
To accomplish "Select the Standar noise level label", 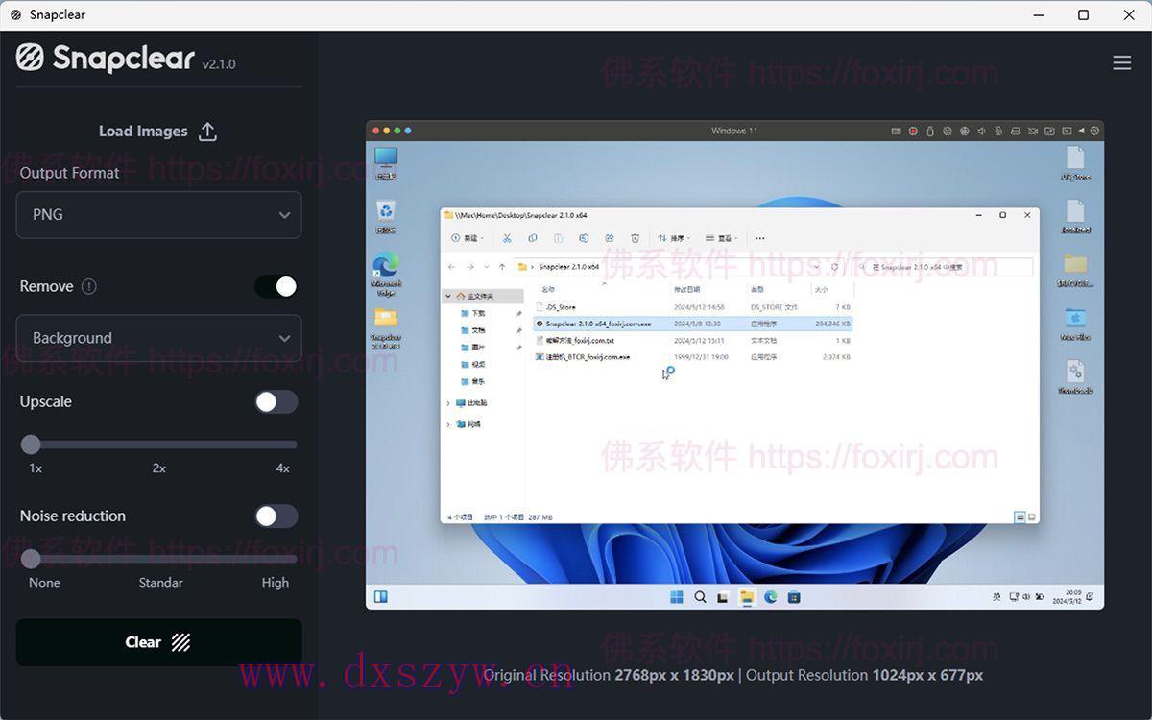I will (x=160, y=583).
